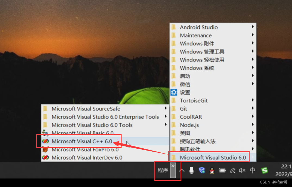This screenshot has width=292, height=187.
Task: Expand the TortoiseGit submenu arrow
Action: (x=253, y=100)
